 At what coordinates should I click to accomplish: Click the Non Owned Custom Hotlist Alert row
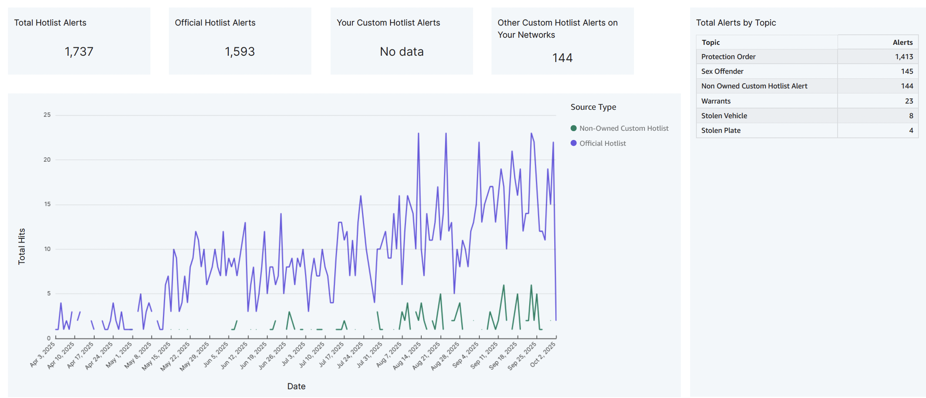click(x=767, y=86)
